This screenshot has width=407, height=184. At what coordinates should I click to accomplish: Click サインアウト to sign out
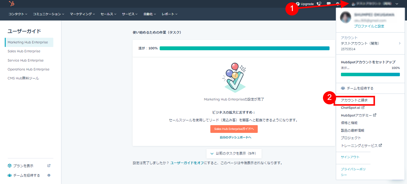coord(350,157)
